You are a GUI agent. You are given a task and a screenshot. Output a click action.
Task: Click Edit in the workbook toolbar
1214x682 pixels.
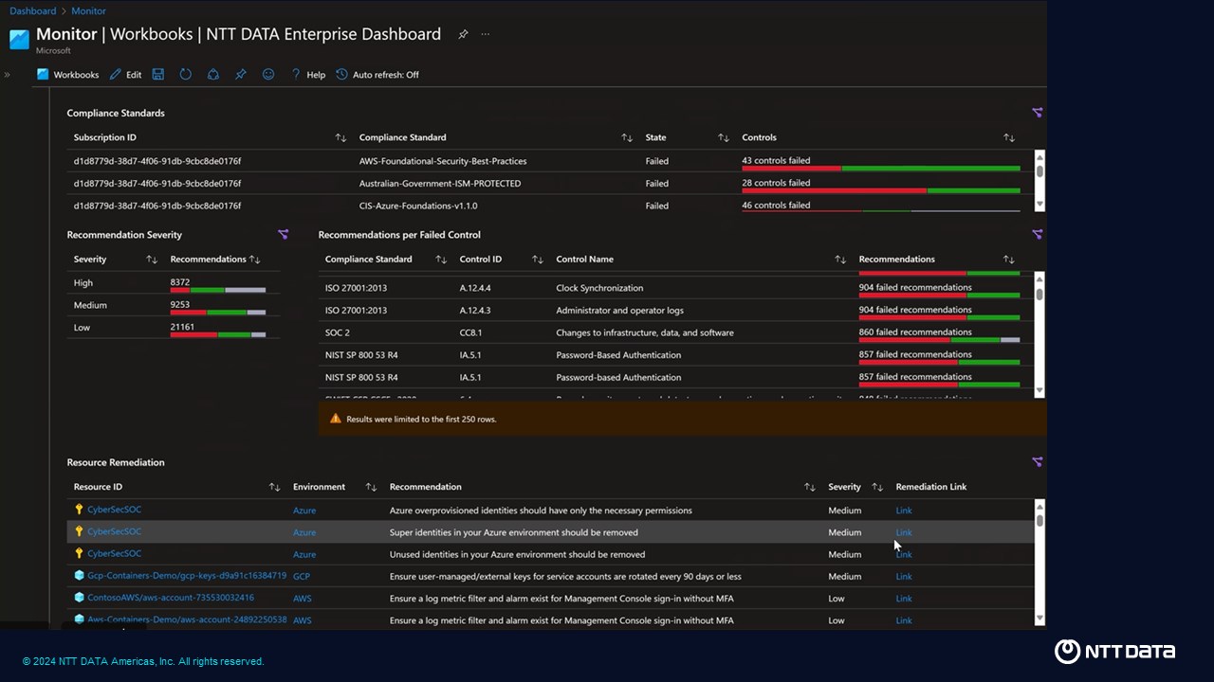click(125, 75)
